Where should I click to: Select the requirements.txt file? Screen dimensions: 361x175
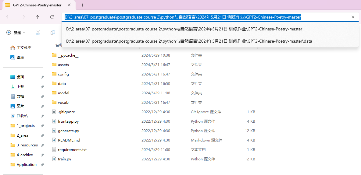click(72, 150)
